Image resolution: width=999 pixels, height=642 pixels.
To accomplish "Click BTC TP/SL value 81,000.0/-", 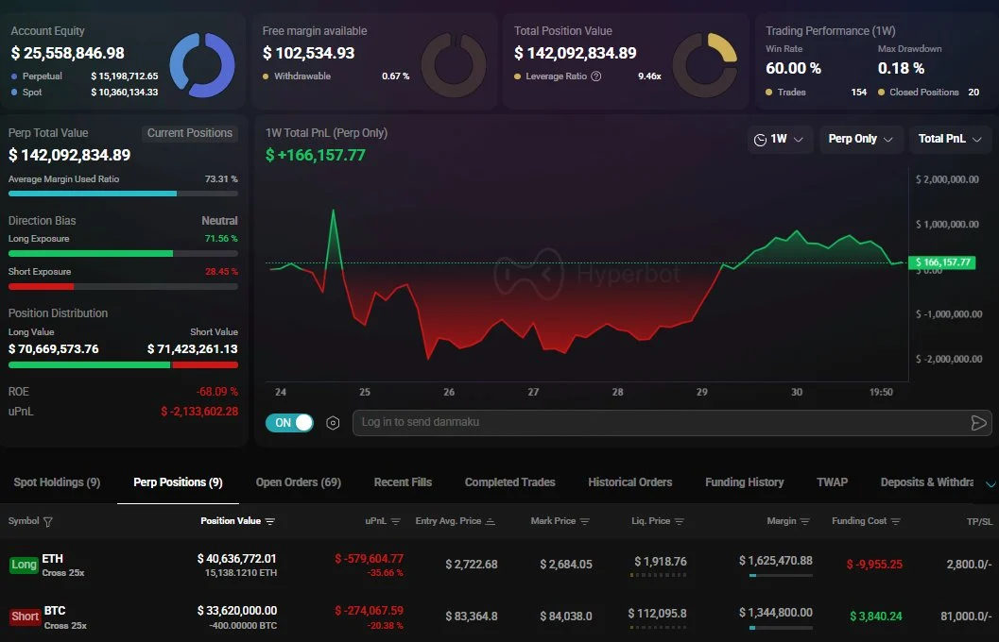I will point(966,617).
